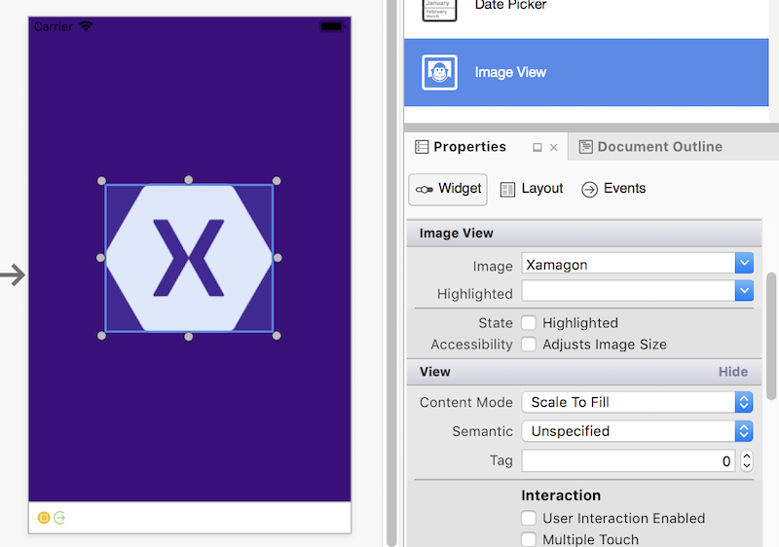
Task: Click the Layout tab icon
Action: pos(507,190)
